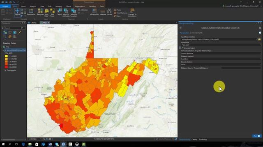Open the Project tab
Viewport: 263px width, 147px height.
[x=5, y=7]
